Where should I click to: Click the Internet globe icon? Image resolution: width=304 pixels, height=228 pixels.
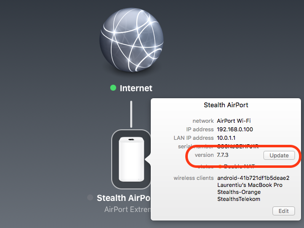[131, 40]
